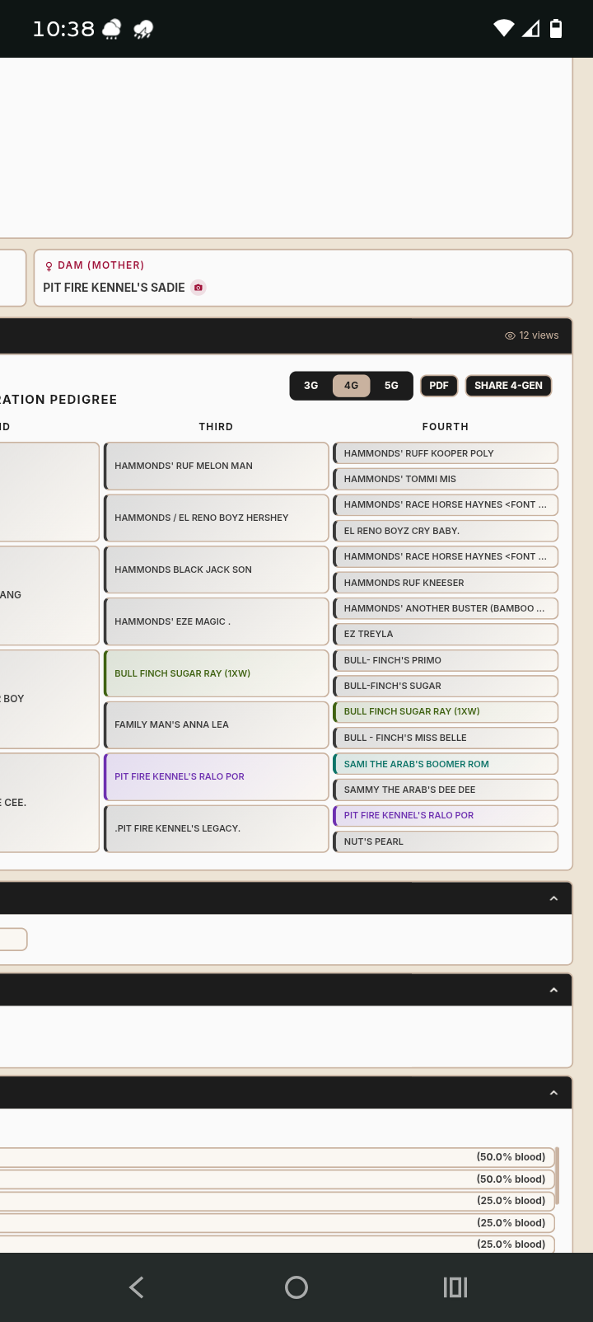Select Sammy The Arab's Dee Dee

(446, 790)
